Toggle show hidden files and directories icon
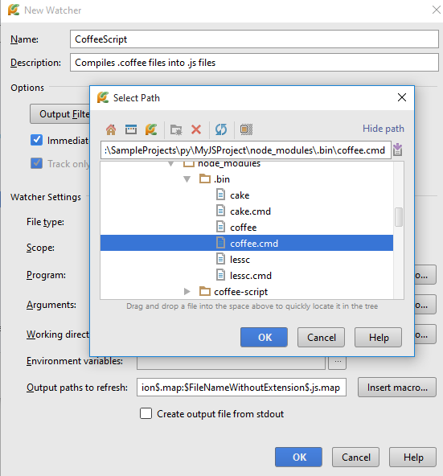This screenshot has width=443, height=476. pyautogui.click(x=246, y=129)
